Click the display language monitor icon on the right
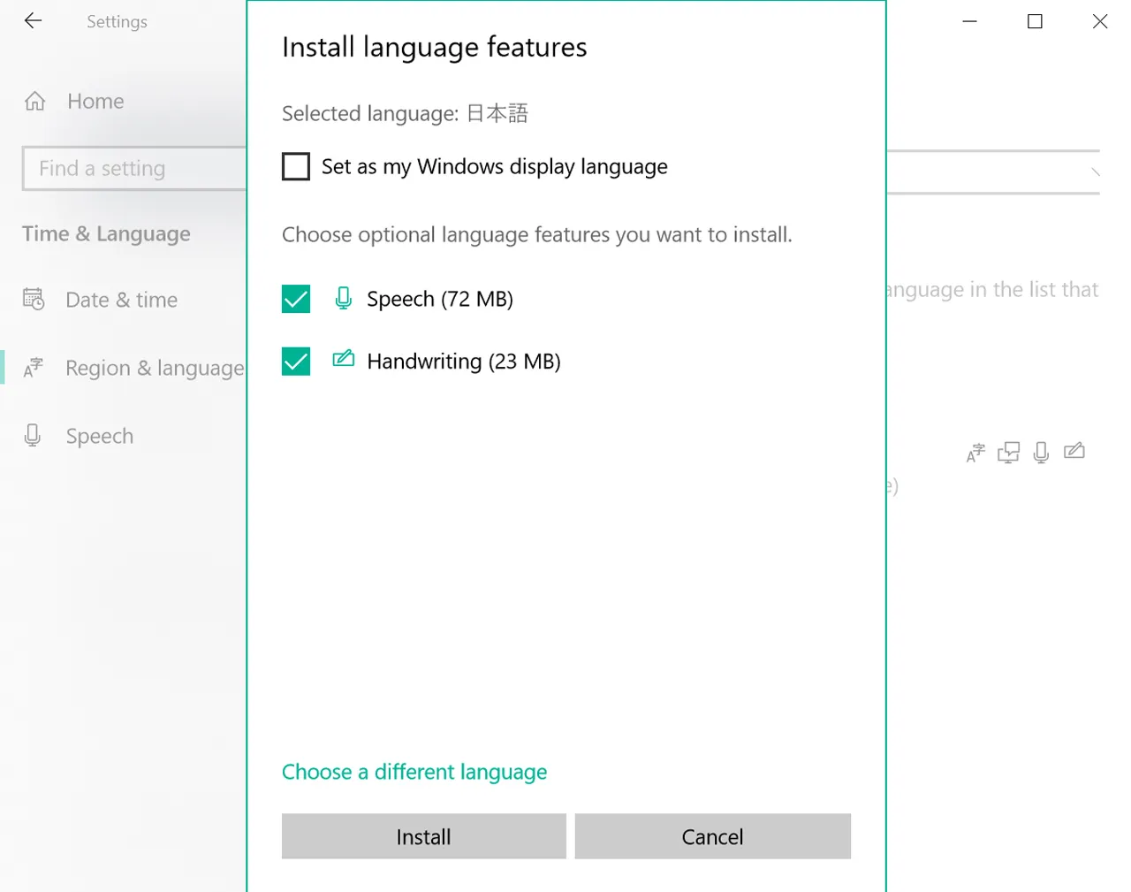The image size is (1131, 892). click(x=1008, y=452)
